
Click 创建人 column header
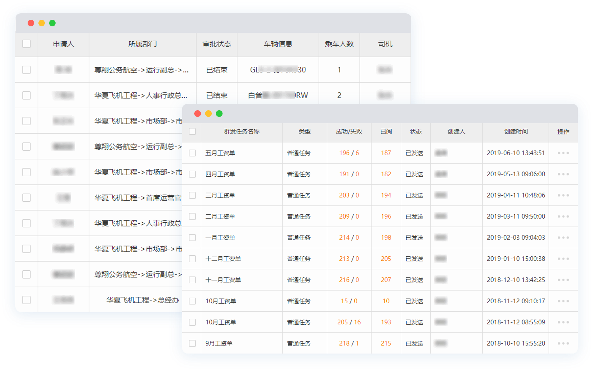(456, 132)
